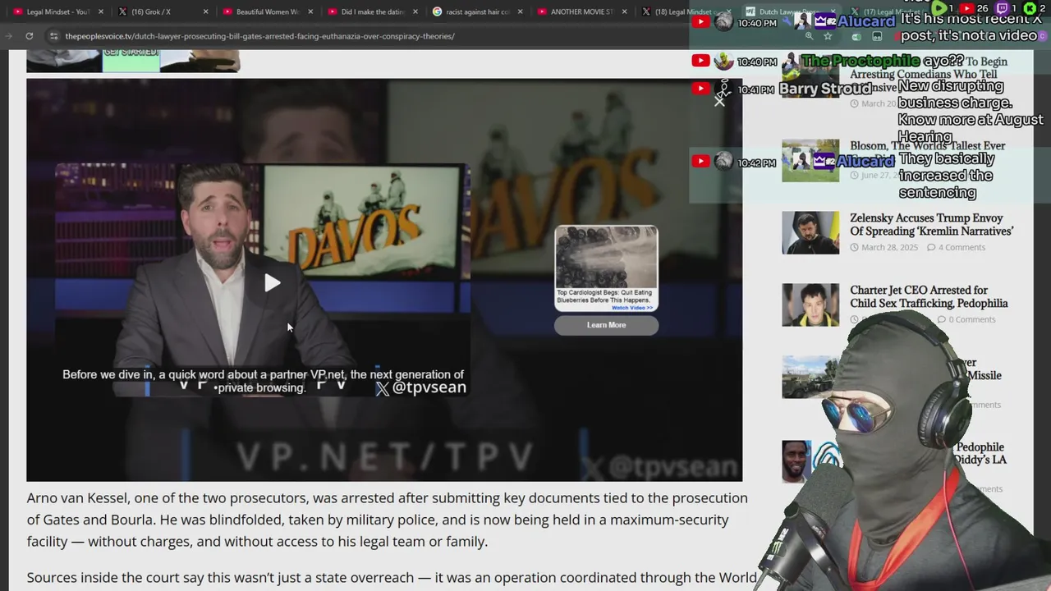Viewport: 1051px width, 591px height.
Task: Click the X logo beside '@tpvsean' caption
Action: (x=383, y=389)
